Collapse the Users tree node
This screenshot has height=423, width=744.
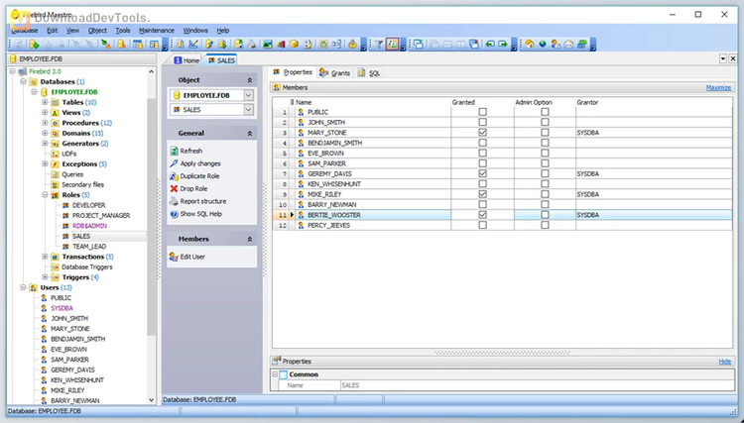23,287
